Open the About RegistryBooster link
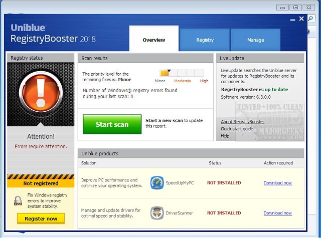 [242, 122]
